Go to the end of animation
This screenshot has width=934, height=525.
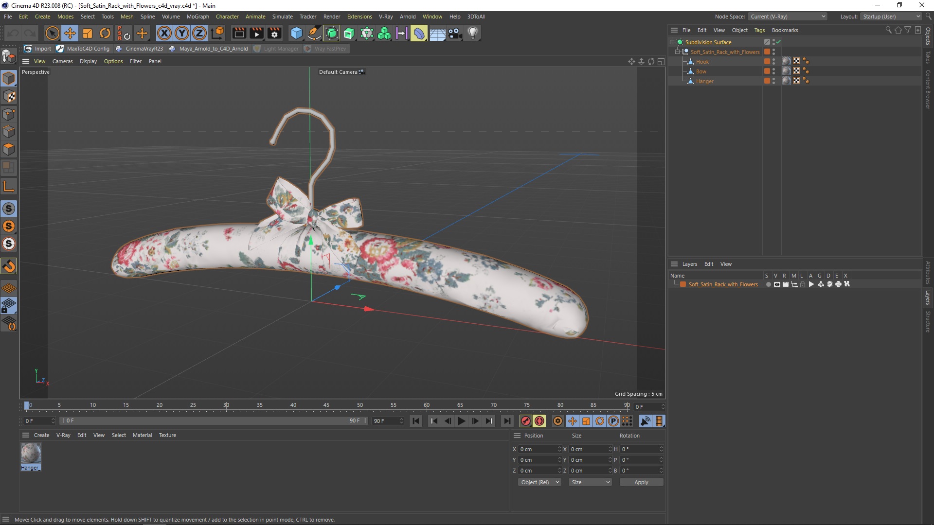click(x=507, y=421)
